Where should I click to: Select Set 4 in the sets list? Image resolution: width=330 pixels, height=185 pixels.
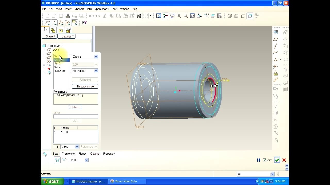tap(61, 67)
